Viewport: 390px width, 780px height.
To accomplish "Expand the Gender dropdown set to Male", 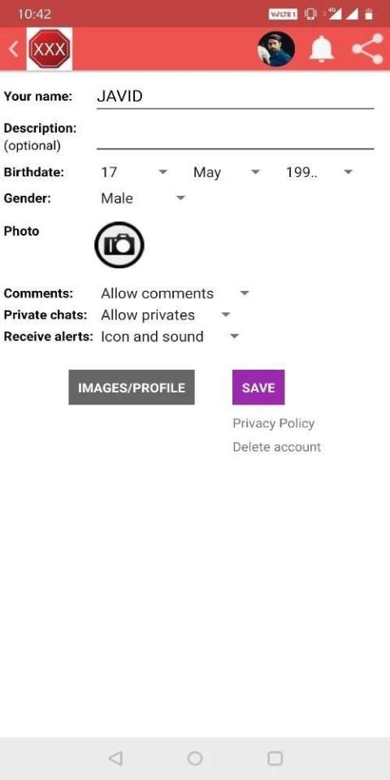I will [x=143, y=198].
